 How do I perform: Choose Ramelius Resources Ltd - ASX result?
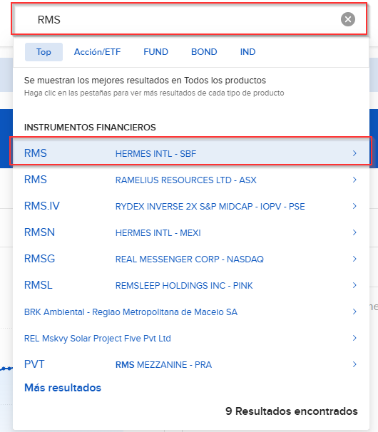pos(191,180)
